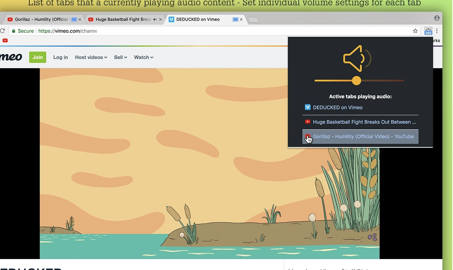
Task: Click the blue capture indicator on the DEDUCKED tab
Action: tap(235, 19)
